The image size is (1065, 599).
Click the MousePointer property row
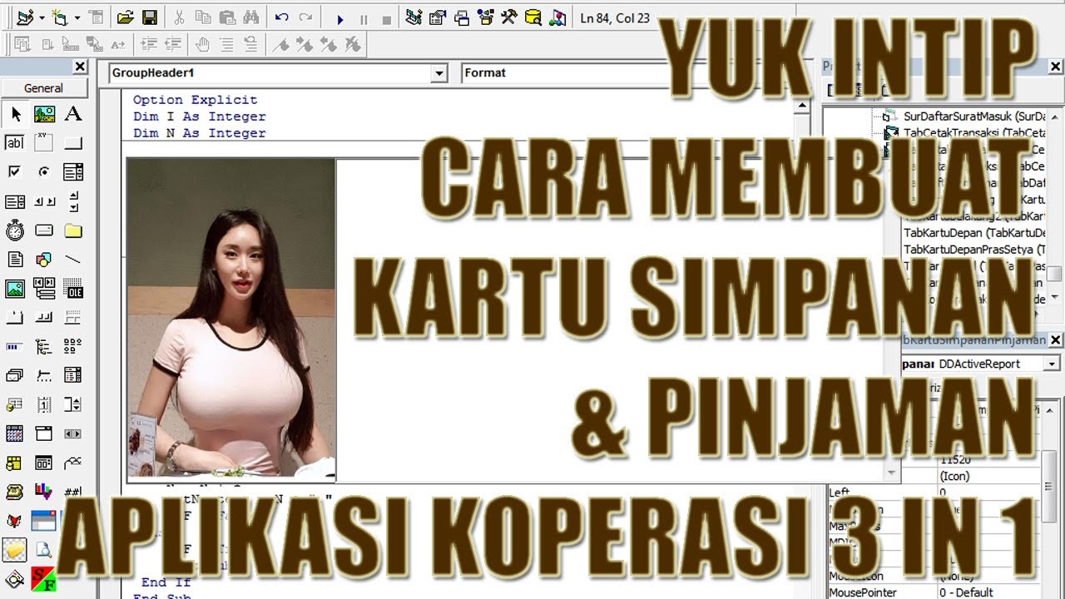point(935,592)
